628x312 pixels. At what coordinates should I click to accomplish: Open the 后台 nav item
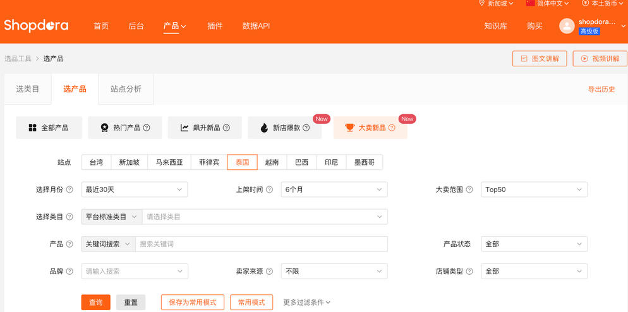tap(136, 26)
